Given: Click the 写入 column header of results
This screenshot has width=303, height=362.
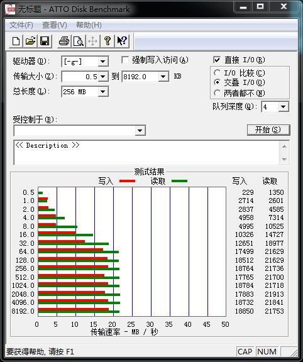Looking at the screenshot, I should pyautogui.click(x=240, y=181).
